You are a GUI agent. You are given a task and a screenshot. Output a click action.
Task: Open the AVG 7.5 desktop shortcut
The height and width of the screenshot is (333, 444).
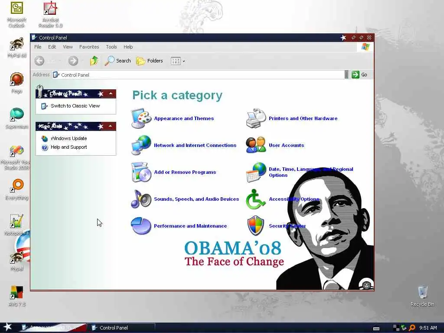coord(17,296)
